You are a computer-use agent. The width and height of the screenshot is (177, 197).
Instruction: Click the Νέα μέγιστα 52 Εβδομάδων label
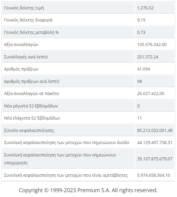tap(31, 106)
